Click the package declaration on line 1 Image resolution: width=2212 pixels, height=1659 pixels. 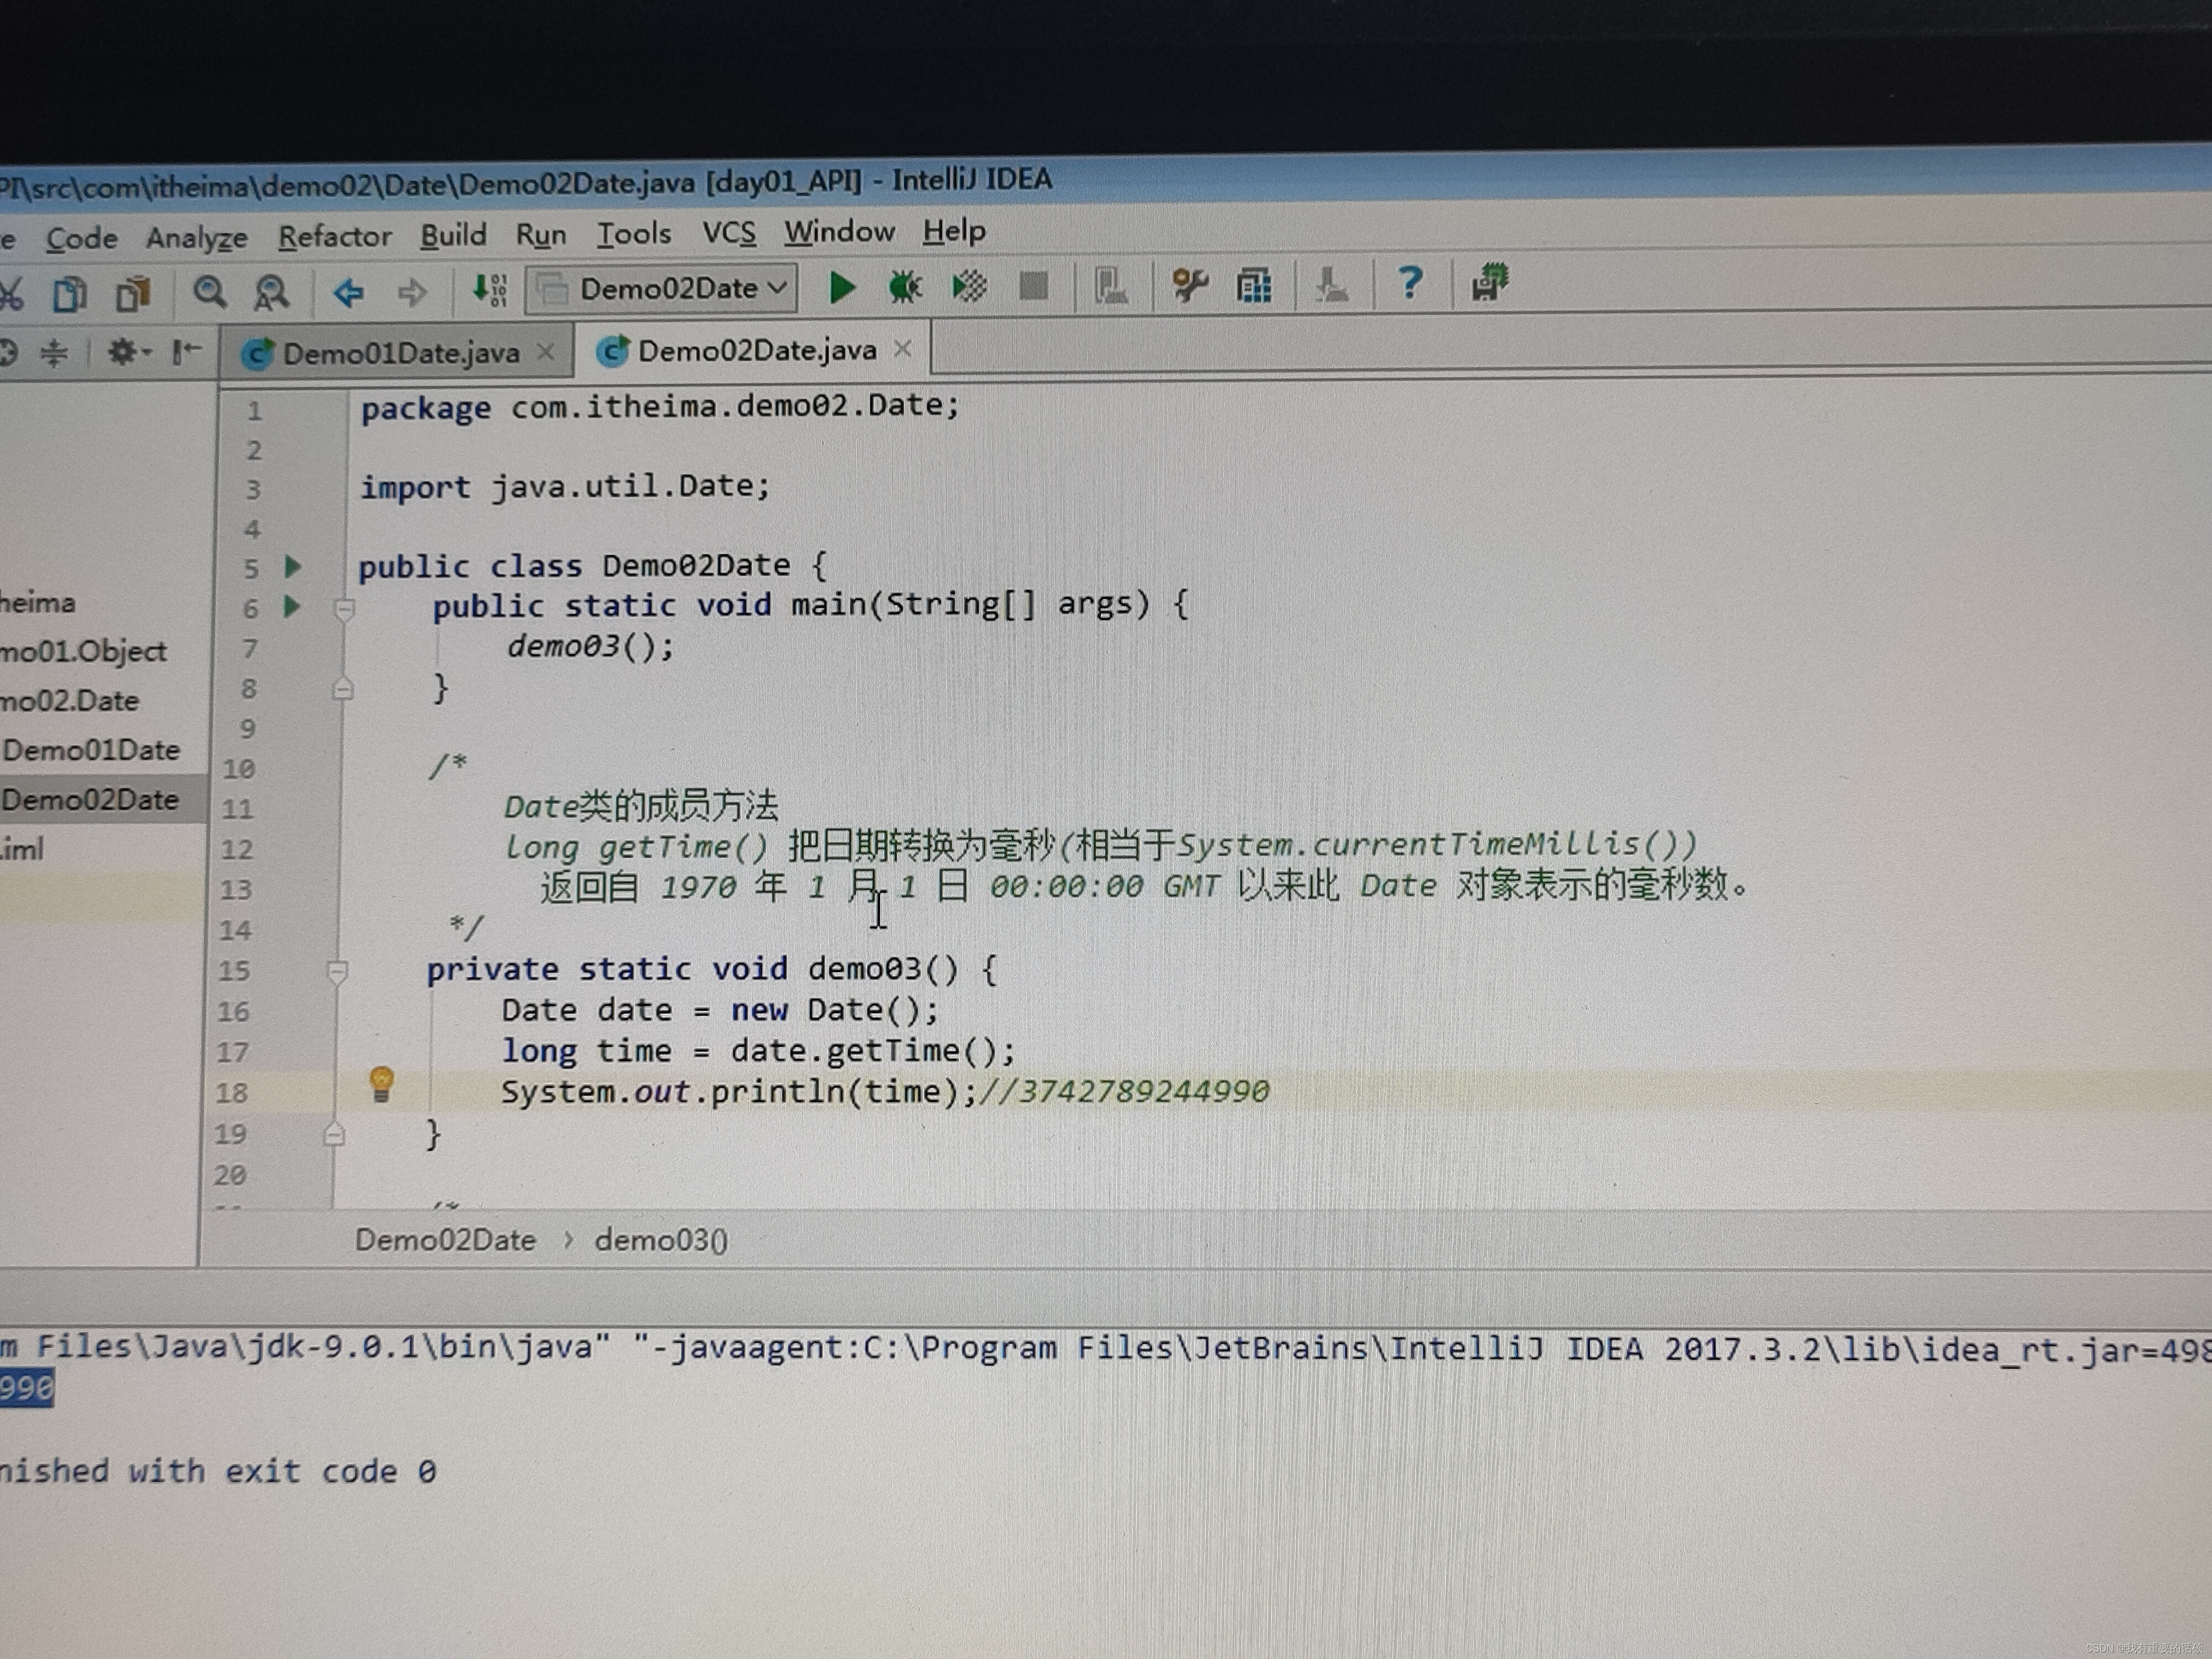coord(660,406)
